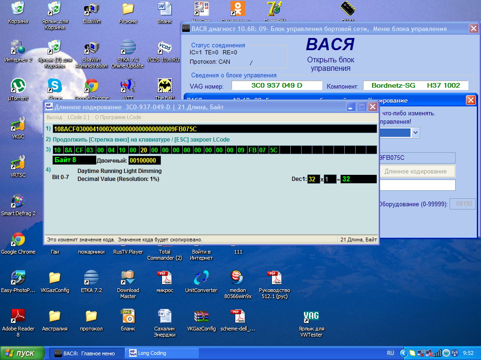
Task: Launch the Интернет 2 connection shortcut
Action: point(18,47)
